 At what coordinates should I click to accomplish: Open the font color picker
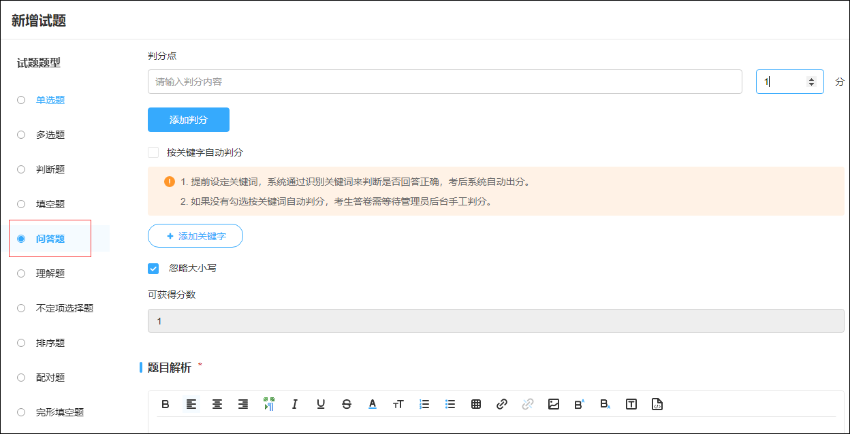pyautogui.click(x=373, y=404)
